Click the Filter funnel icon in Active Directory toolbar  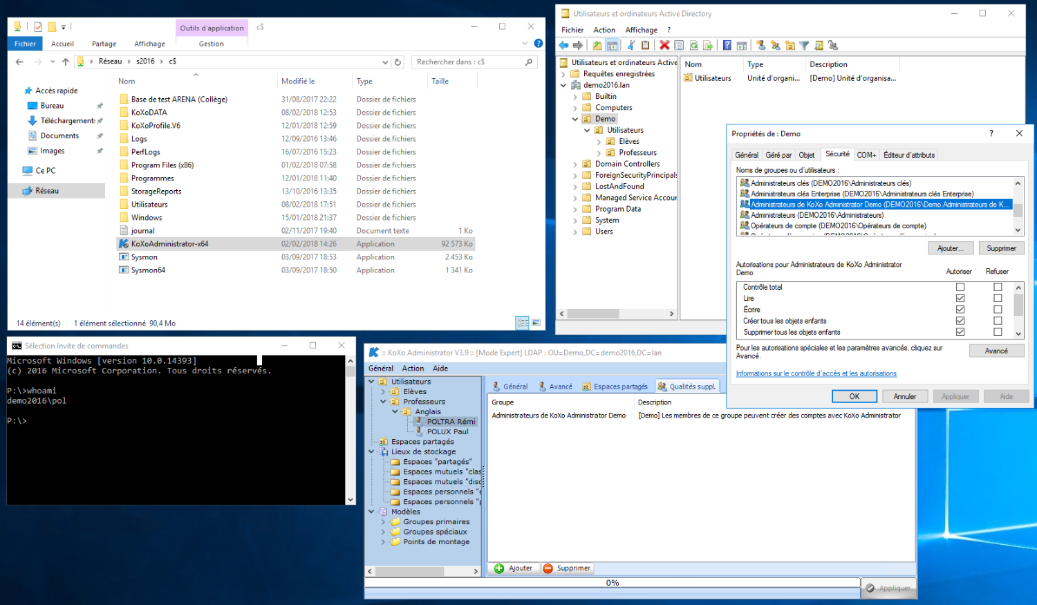[x=804, y=46]
